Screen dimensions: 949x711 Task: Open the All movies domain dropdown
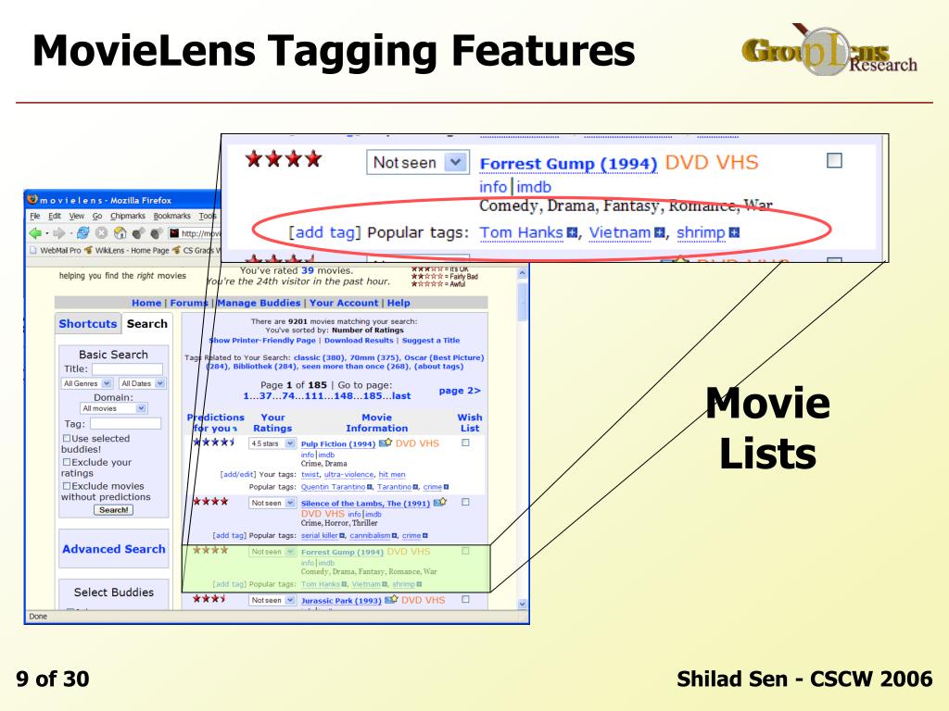pos(114,408)
